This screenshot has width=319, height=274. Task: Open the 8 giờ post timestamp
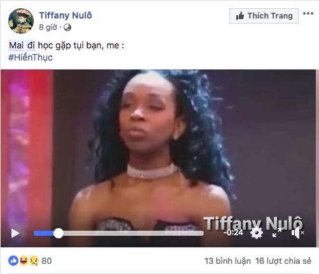(x=48, y=27)
